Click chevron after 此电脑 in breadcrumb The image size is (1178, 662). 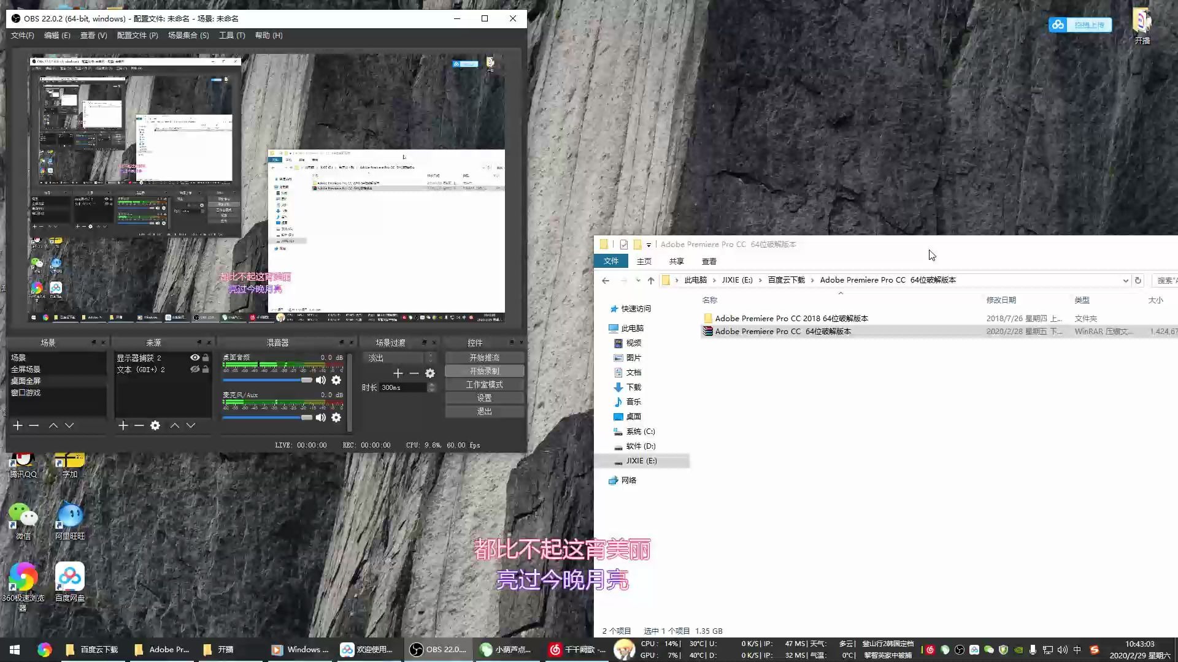pos(714,280)
